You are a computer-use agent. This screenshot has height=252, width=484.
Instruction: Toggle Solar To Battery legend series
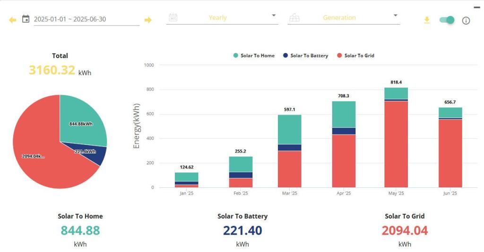305,56
